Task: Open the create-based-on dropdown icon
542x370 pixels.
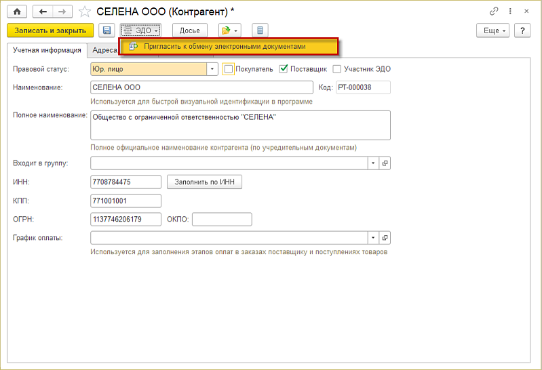Action: click(x=230, y=30)
